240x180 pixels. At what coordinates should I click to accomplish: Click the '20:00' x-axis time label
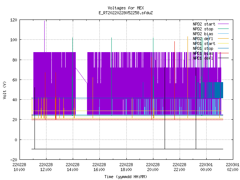point(153,169)
